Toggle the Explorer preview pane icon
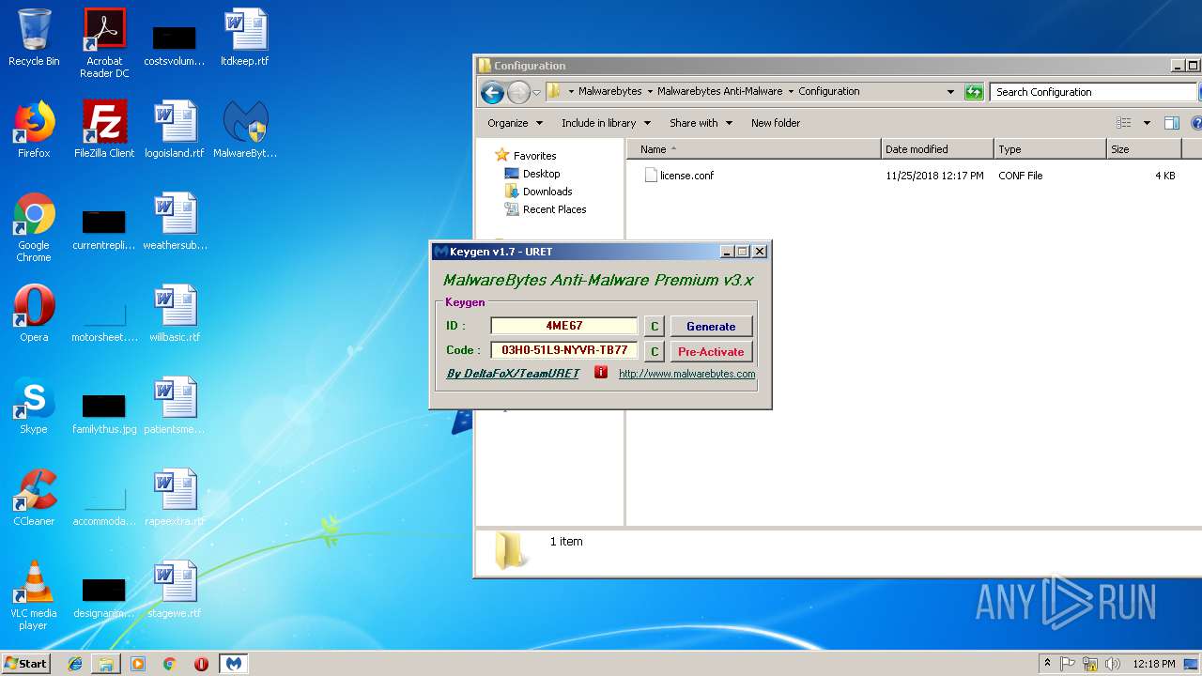Viewport: 1202px width, 676px height. point(1171,123)
